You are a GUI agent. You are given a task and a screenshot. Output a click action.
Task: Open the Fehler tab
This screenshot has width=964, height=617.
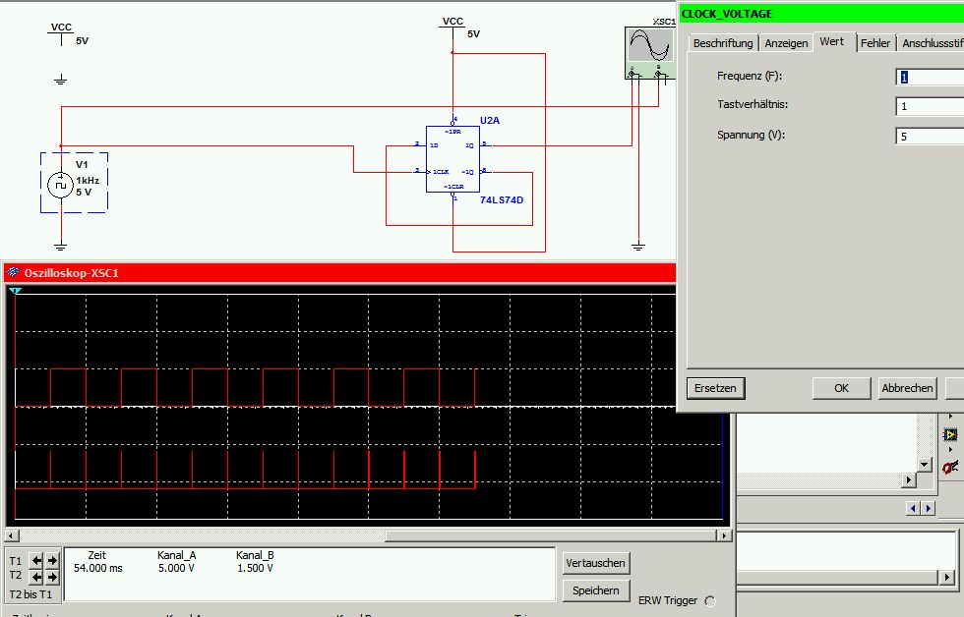(875, 43)
